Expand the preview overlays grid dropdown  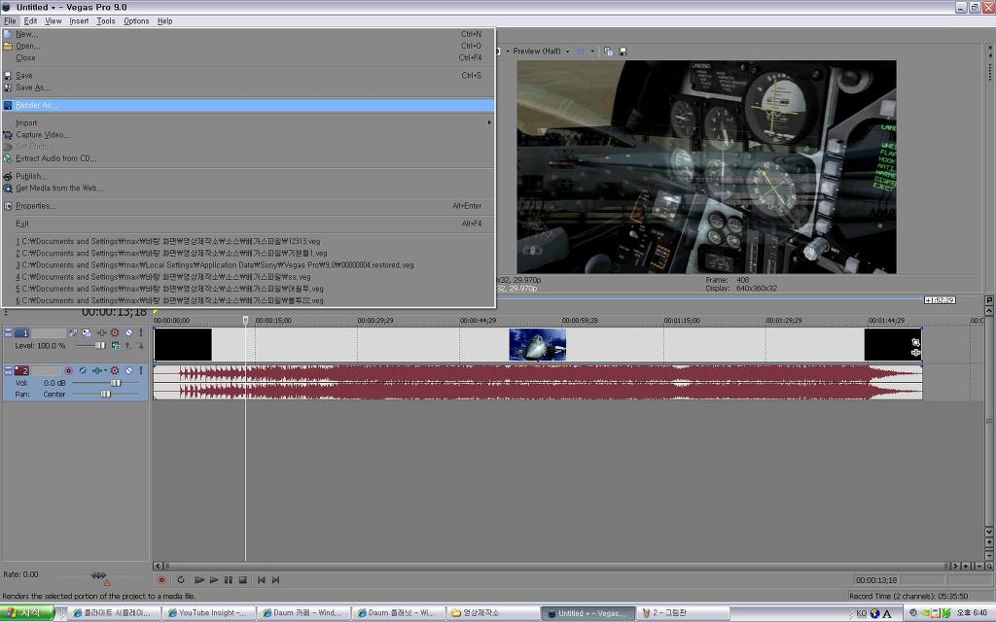pyautogui.click(x=591, y=52)
